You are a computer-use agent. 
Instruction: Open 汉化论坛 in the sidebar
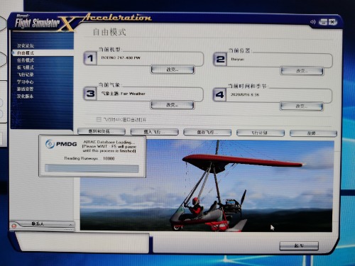26,45
